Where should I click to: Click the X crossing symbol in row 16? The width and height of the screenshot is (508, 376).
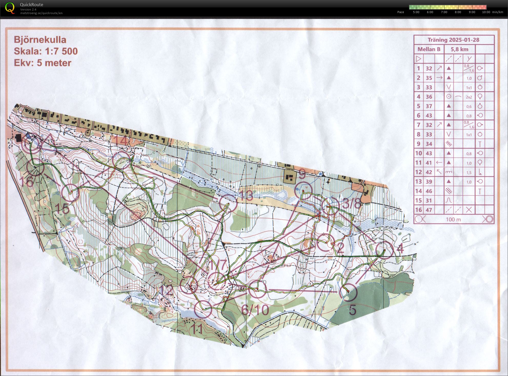coord(469,210)
